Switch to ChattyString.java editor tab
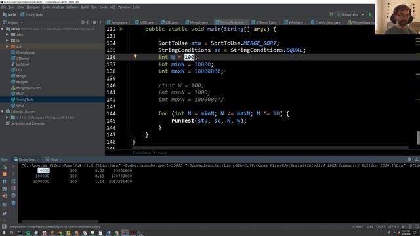 tap(327, 22)
